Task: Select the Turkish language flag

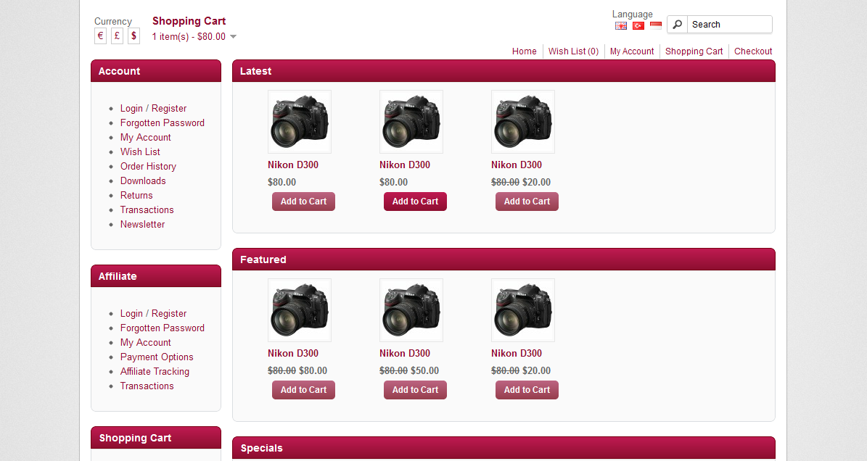Action: point(638,25)
